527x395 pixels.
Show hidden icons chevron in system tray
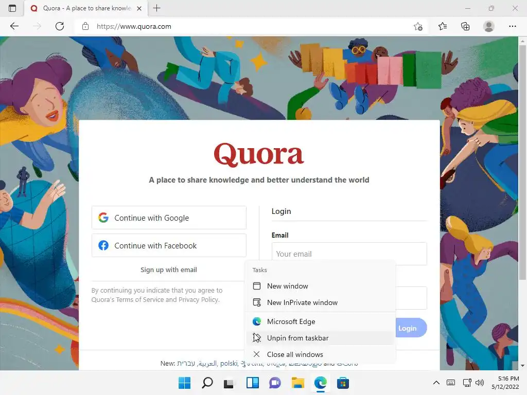[436, 383]
